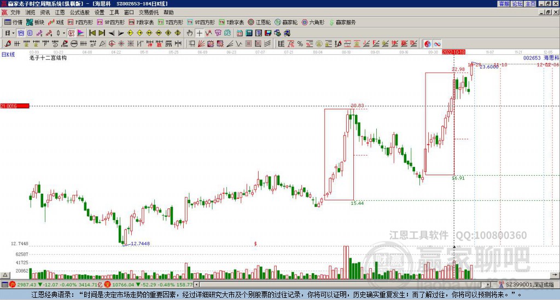
Task: Click the Shanghai index value 2987.43
Action: pos(27,285)
